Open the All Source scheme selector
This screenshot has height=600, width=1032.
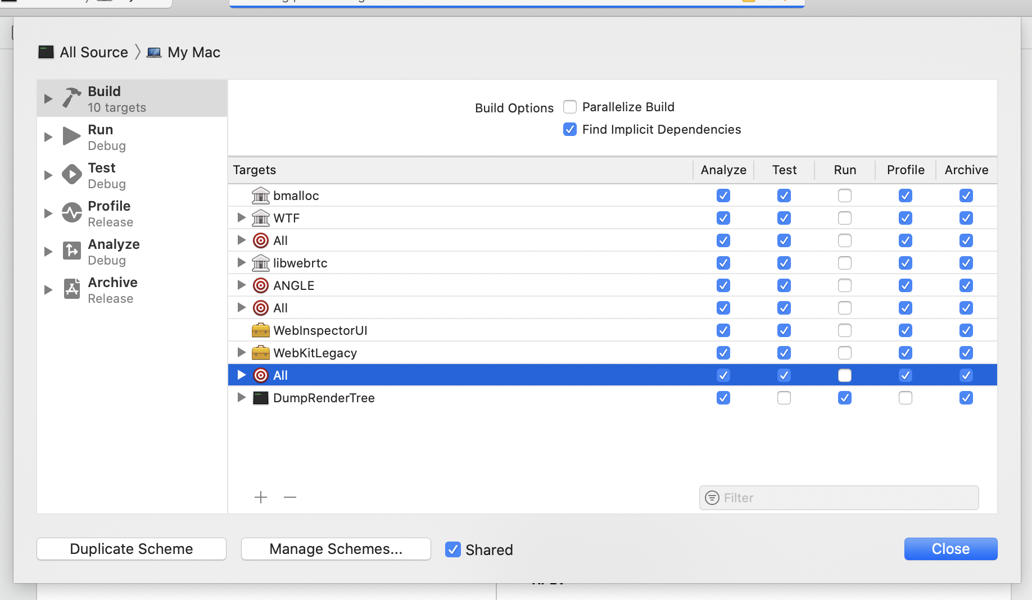click(x=94, y=52)
